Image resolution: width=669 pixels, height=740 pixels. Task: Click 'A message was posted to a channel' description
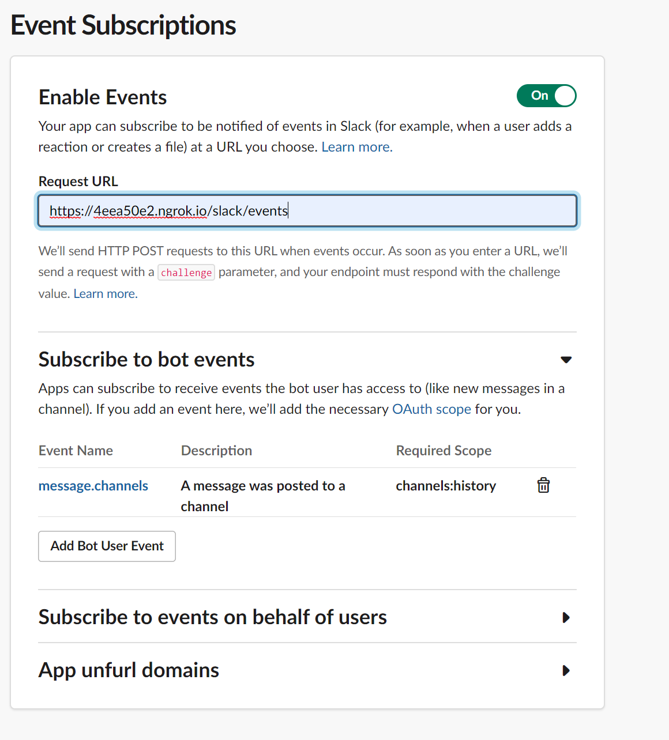(263, 496)
